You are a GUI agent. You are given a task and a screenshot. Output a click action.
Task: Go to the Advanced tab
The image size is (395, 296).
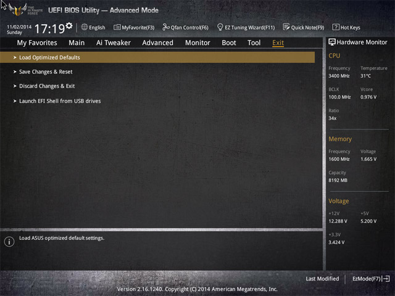(158, 43)
